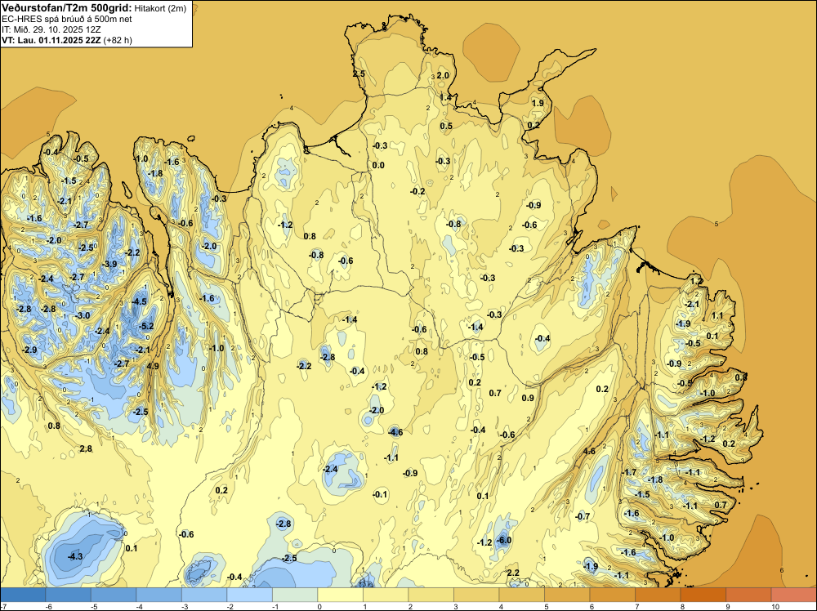Select the legend color swatch between -3 and -2
Viewport: 817px width, 611px height.
point(203,595)
